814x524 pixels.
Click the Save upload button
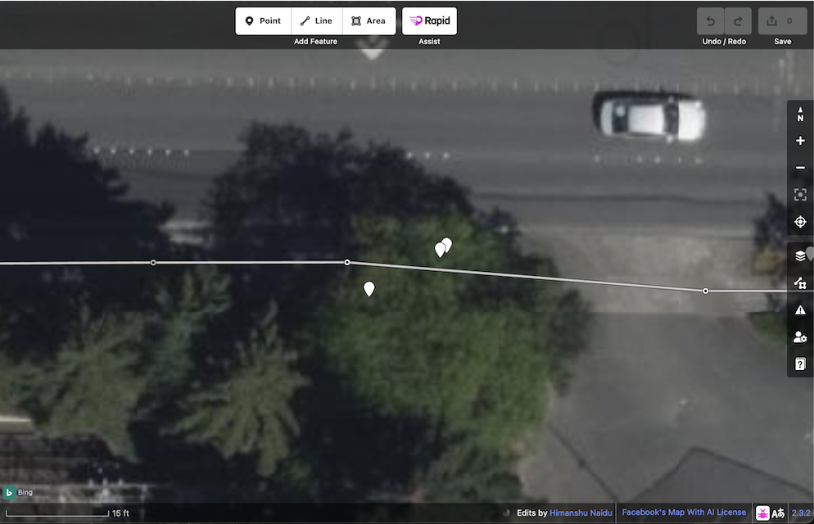782,21
